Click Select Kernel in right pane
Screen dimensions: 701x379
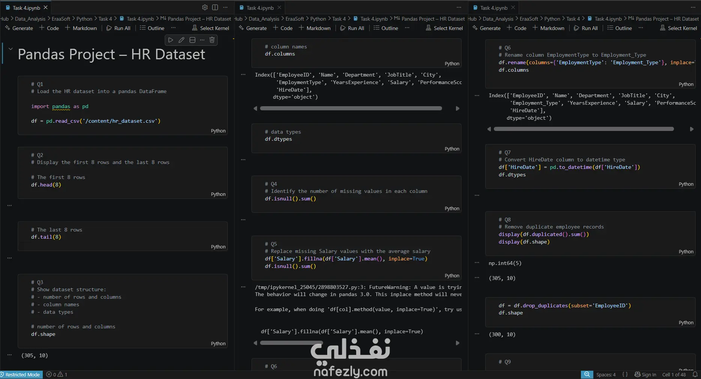(678, 28)
